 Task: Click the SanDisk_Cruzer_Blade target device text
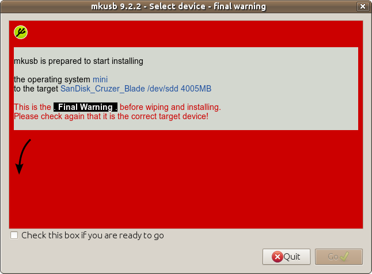[x=103, y=89]
